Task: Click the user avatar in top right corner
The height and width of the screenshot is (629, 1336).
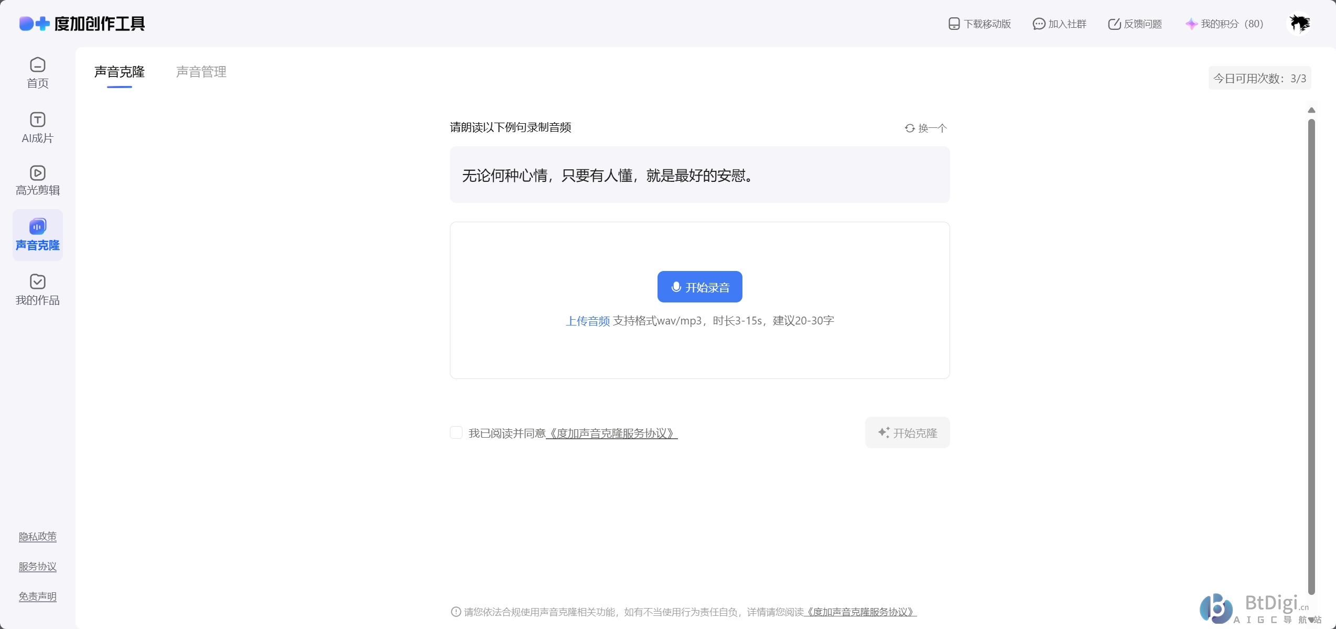Action: point(1299,24)
